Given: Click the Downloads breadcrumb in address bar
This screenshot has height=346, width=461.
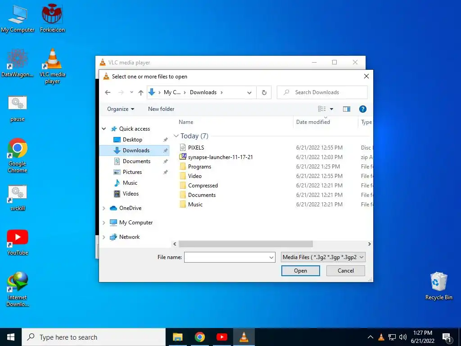Looking at the screenshot, I should (x=203, y=92).
